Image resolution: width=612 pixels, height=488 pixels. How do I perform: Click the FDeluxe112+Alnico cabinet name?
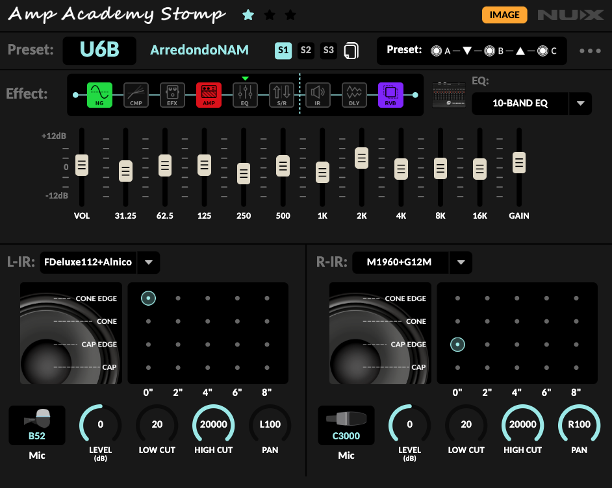point(88,262)
